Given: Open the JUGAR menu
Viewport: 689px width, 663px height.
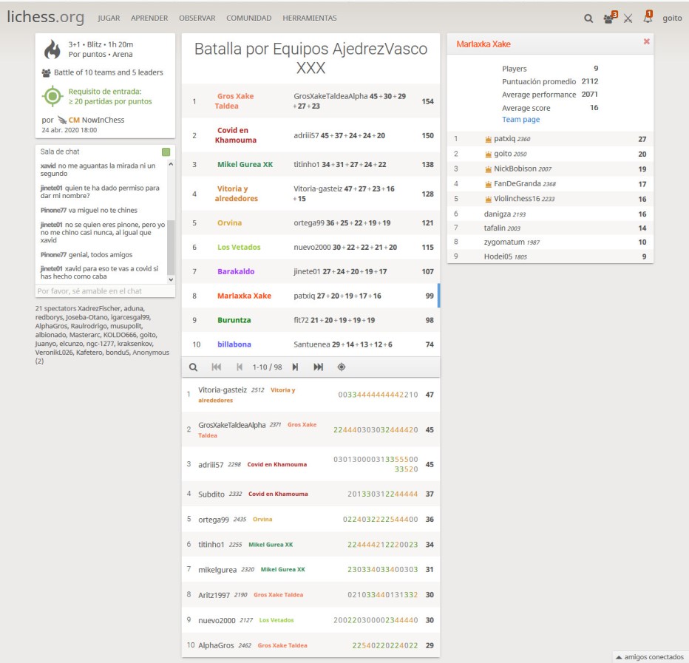Looking at the screenshot, I should [x=109, y=18].
